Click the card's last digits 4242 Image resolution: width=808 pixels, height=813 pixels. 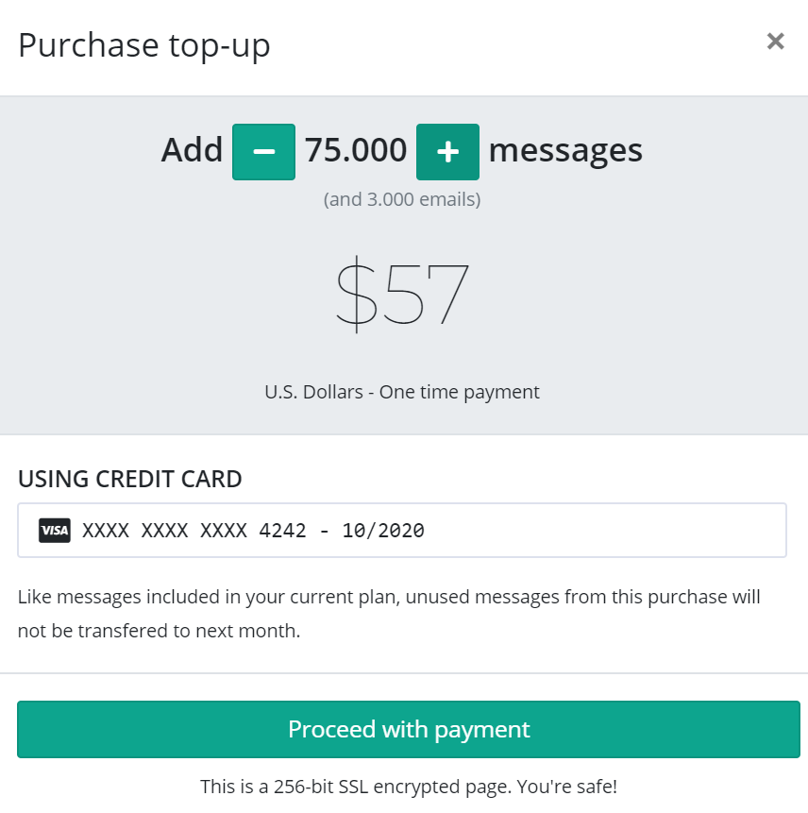pos(282,531)
